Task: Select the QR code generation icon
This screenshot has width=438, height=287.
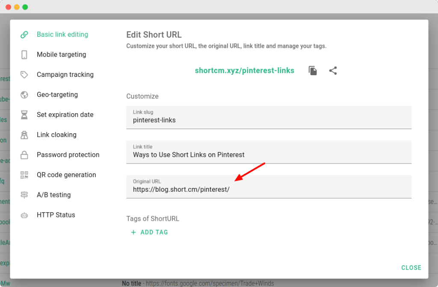Action: coord(24,175)
